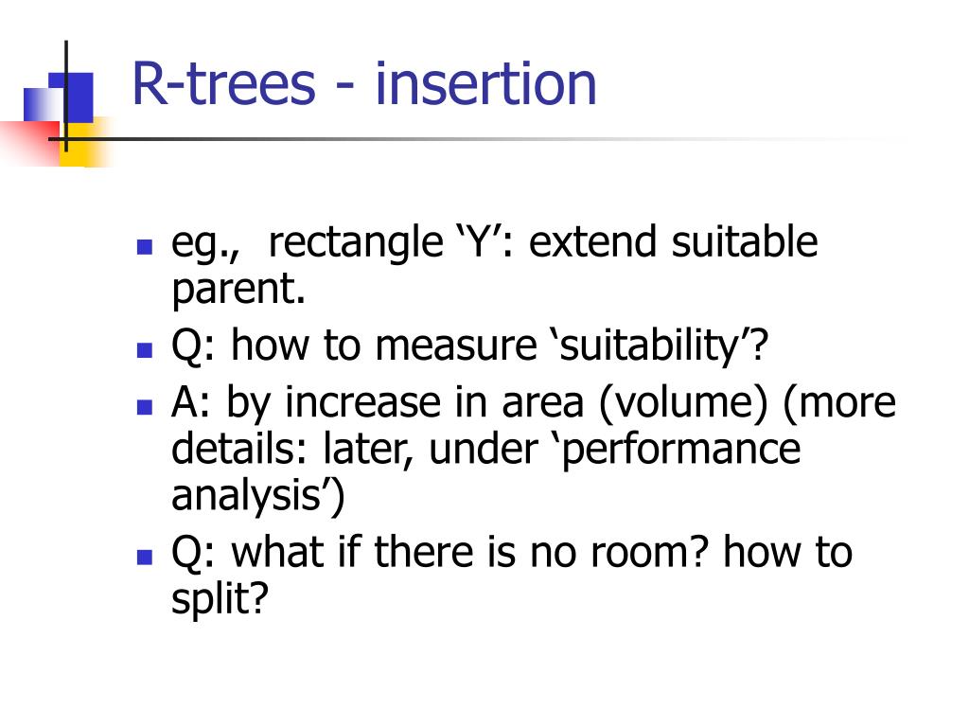Click the bullet marker before 'A: by increase'
The image size is (969, 727).
pyautogui.click(x=145, y=407)
